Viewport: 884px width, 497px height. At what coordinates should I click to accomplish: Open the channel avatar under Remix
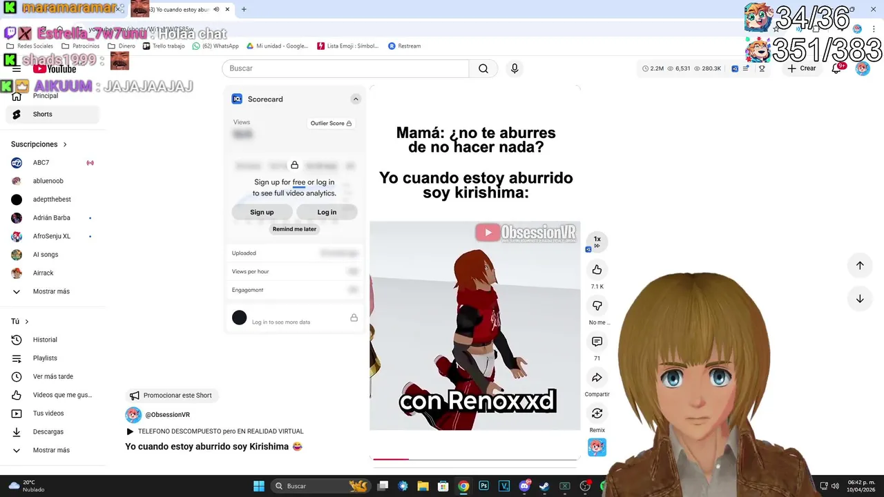pos(597,447)
